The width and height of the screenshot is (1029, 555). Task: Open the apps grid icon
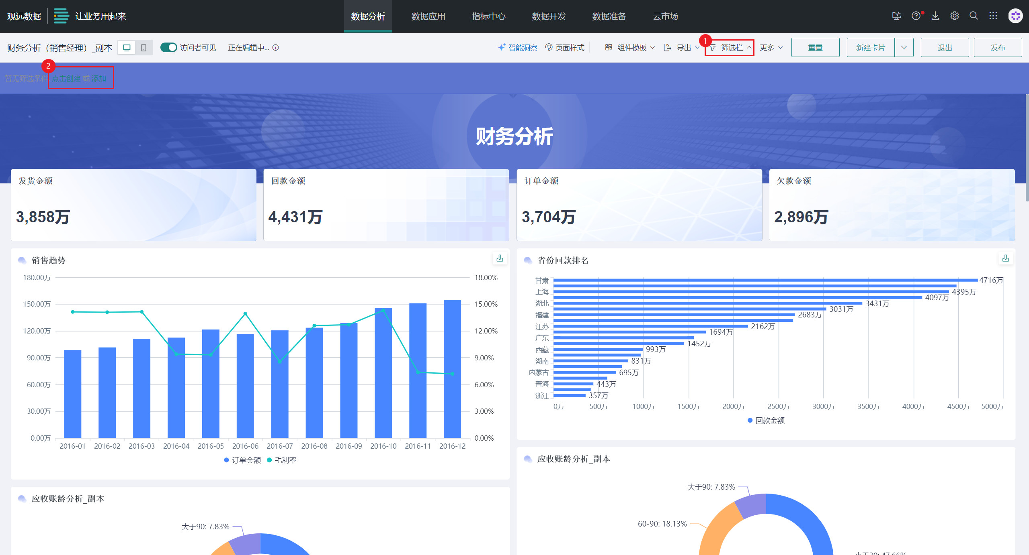click(993, 16)
